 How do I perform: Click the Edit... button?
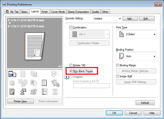click(x=147, y=19)
